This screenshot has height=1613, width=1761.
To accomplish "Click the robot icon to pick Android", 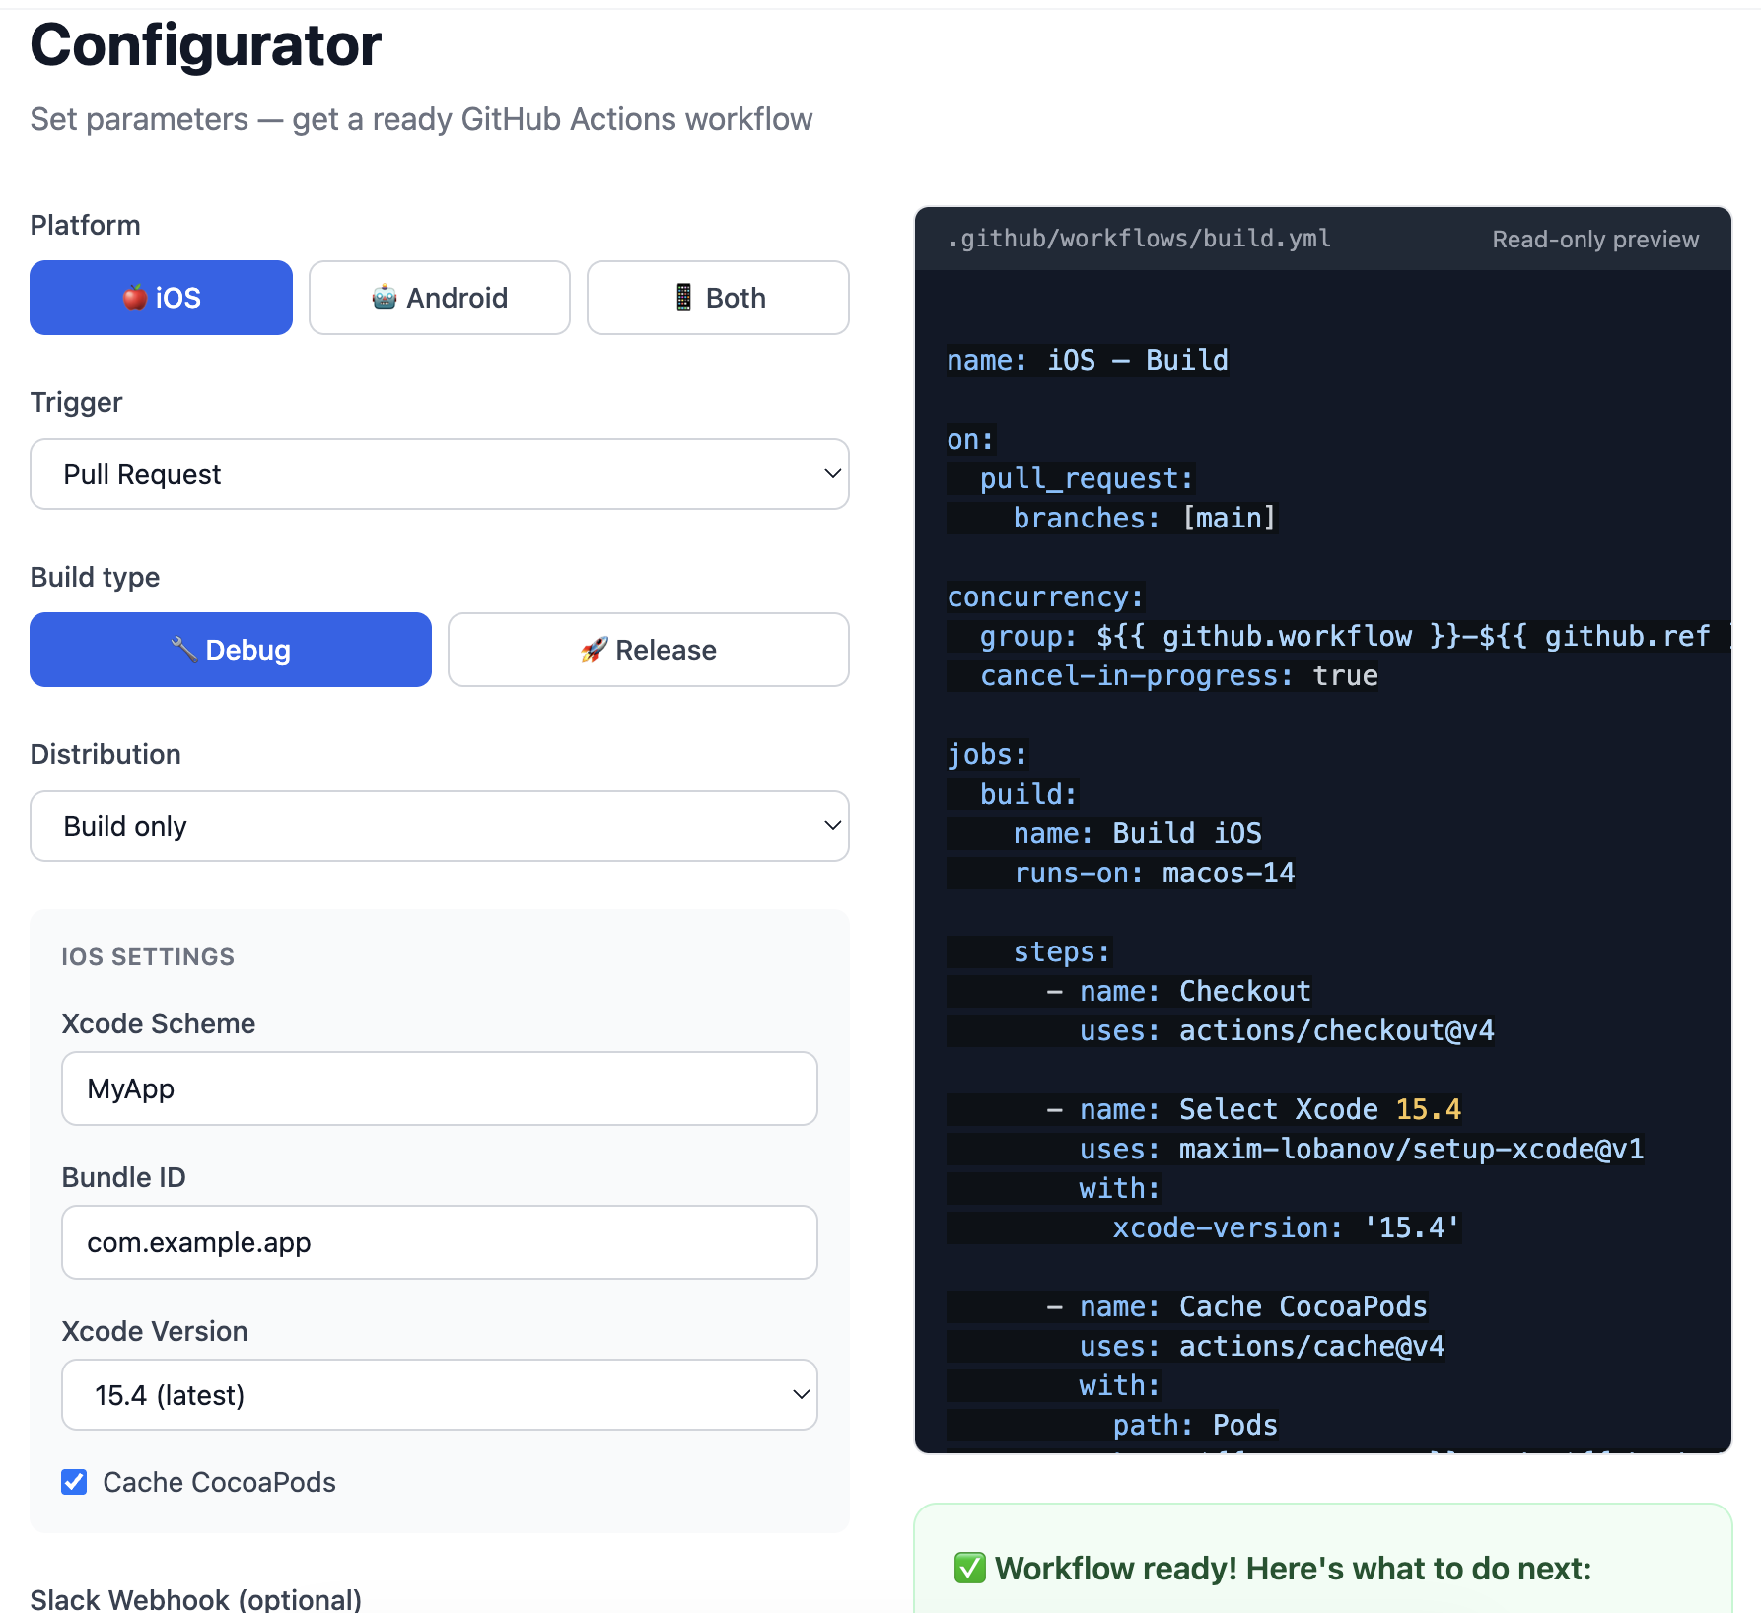I will (386, 297).
